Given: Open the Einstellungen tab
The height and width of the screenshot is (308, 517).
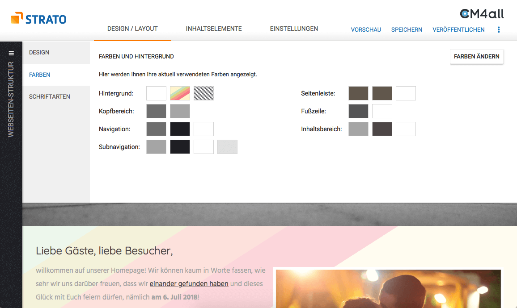Looking at the screenshot, I should pos(294,29).
